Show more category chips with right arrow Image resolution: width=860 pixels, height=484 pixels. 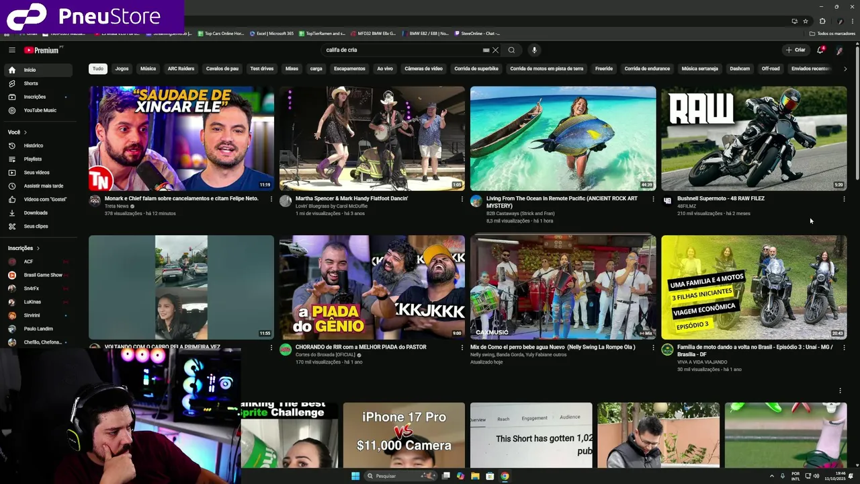pyautogui.click(x=845, y=69)
